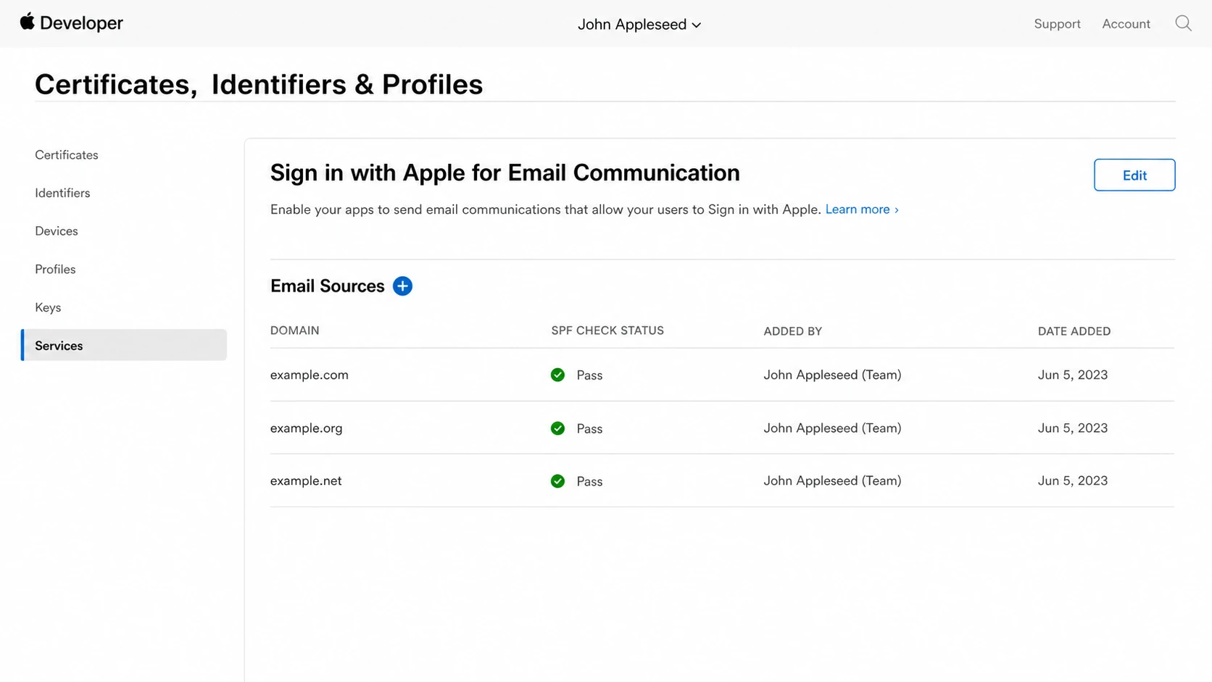Viewport: 1212px width, 682px height.
Task: Click green pass checkmark for example.org
Action: pyautogui.click(x=557, y=428)
